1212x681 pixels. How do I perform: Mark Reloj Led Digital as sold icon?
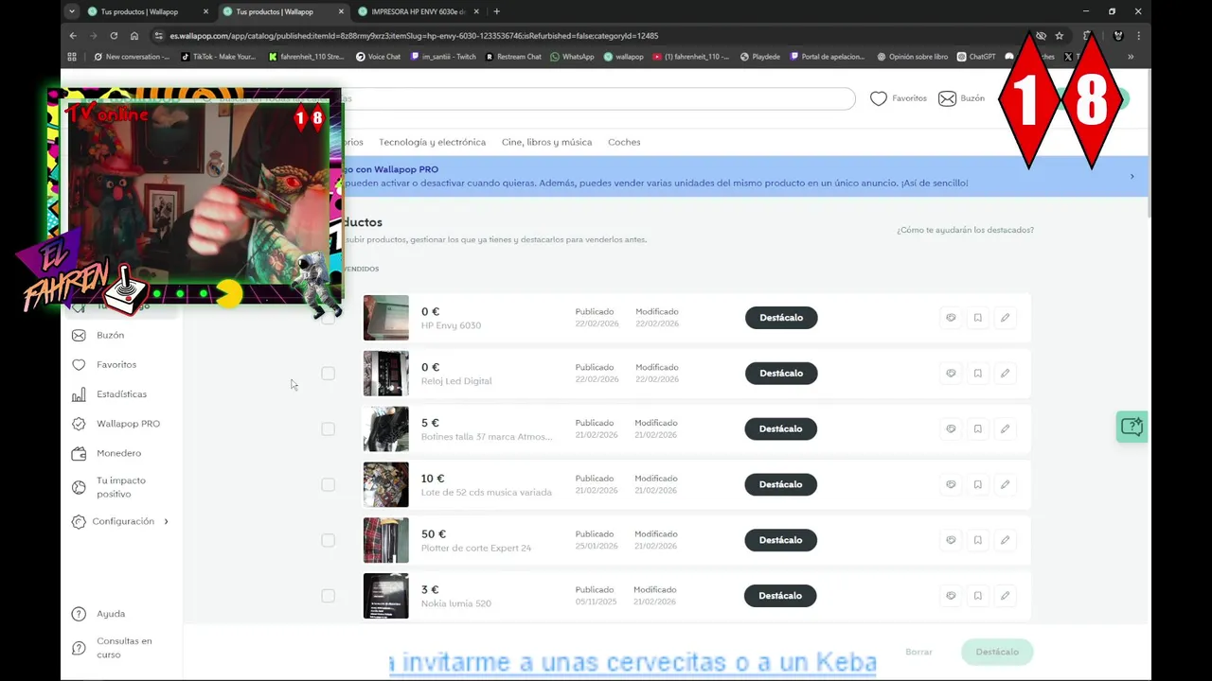951,374
